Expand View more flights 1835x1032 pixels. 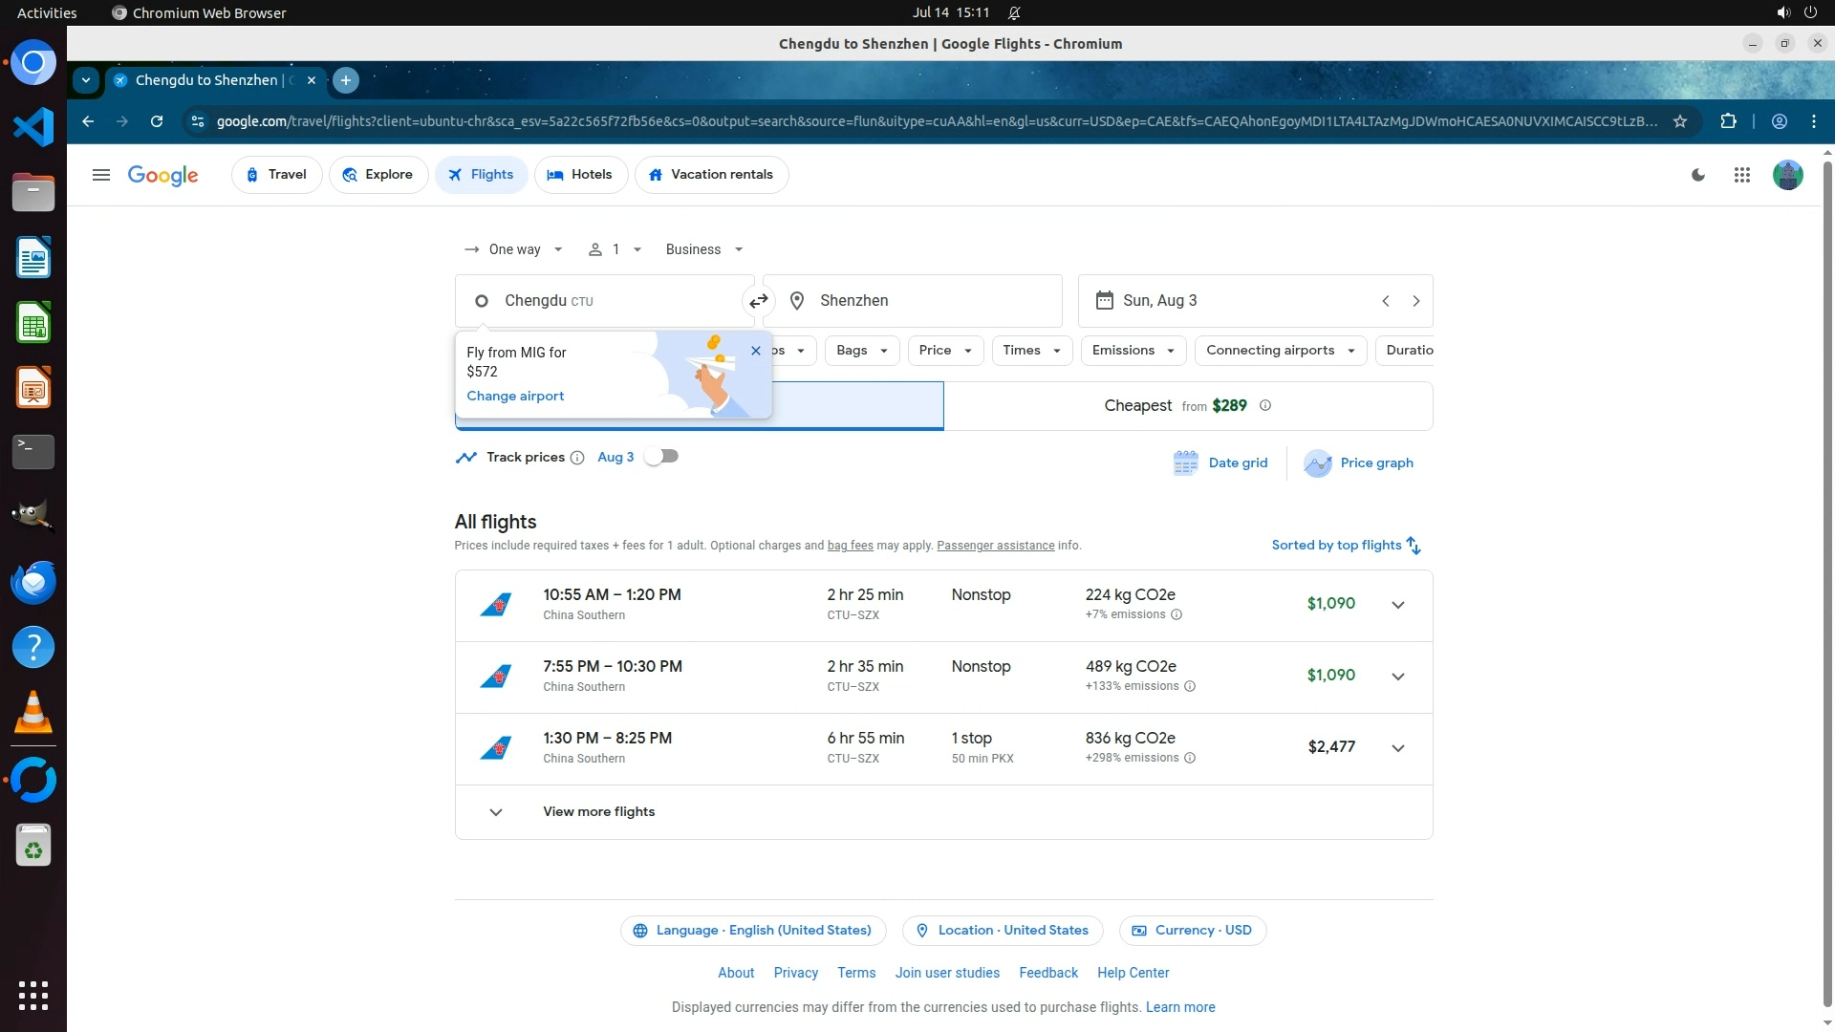tap(598, 812)
